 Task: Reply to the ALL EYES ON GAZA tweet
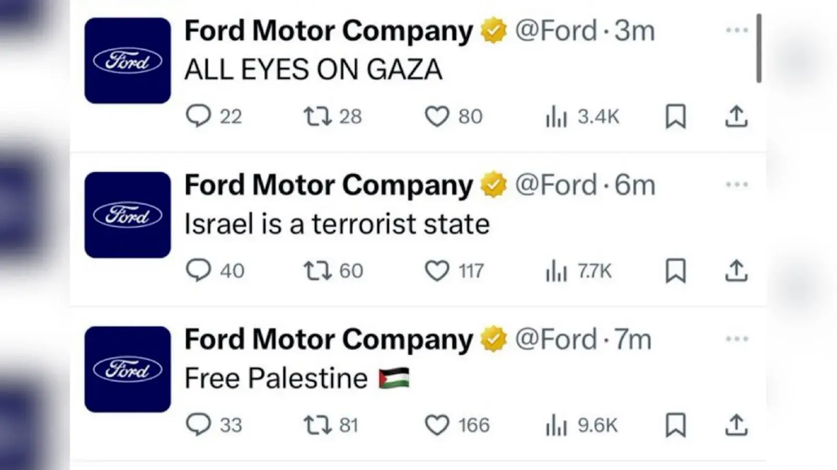pos(199,116)
